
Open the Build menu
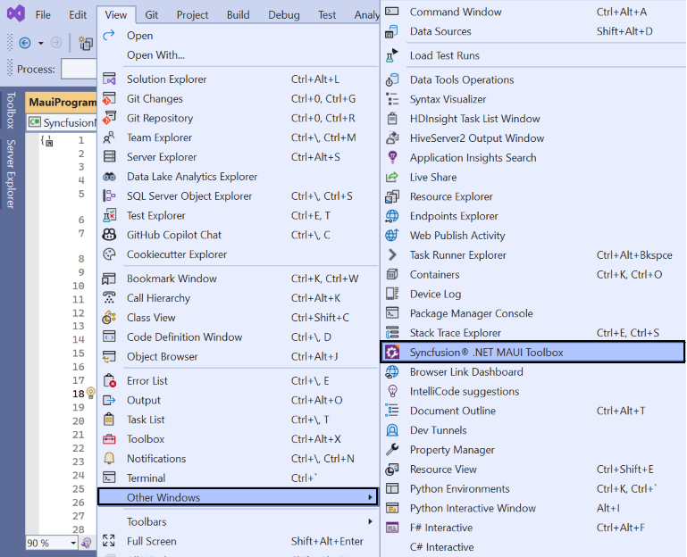click(x=238, y=15)
